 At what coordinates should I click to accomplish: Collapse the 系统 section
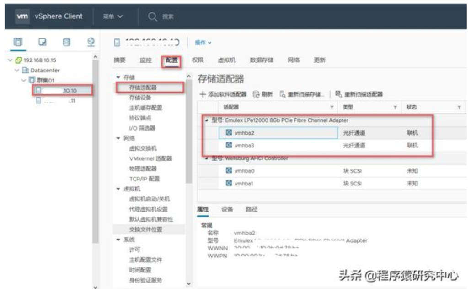118,240
